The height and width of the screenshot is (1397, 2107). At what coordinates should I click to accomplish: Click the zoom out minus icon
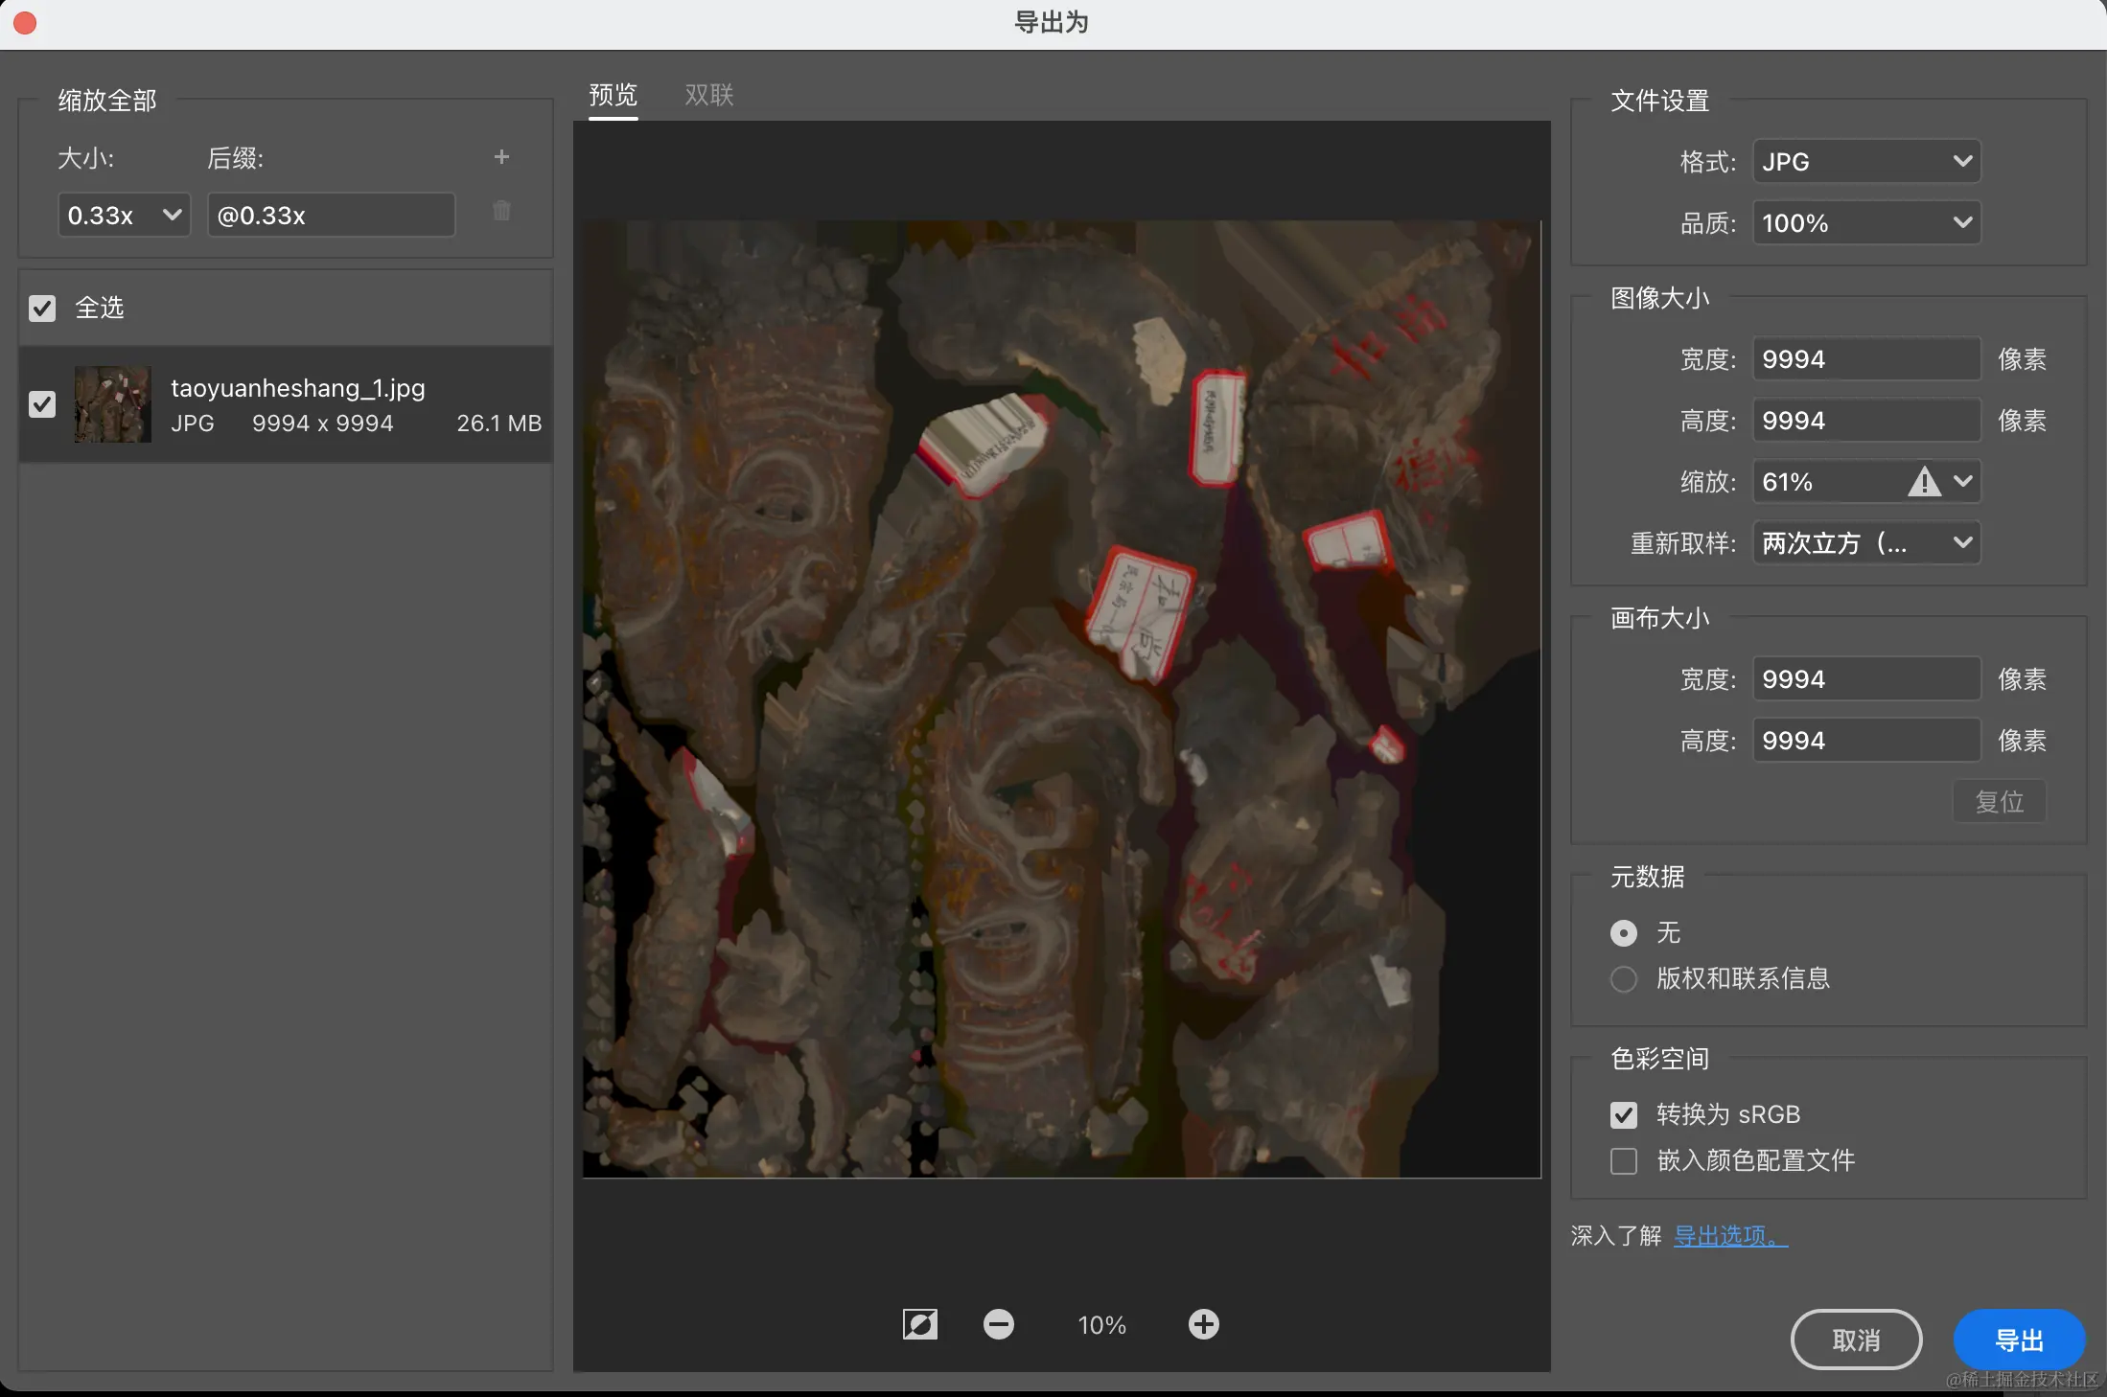click(x=998, y=1324)
